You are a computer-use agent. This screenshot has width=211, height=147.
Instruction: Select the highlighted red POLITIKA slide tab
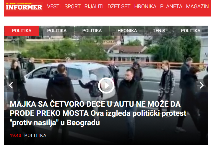(x=22, y=31)
